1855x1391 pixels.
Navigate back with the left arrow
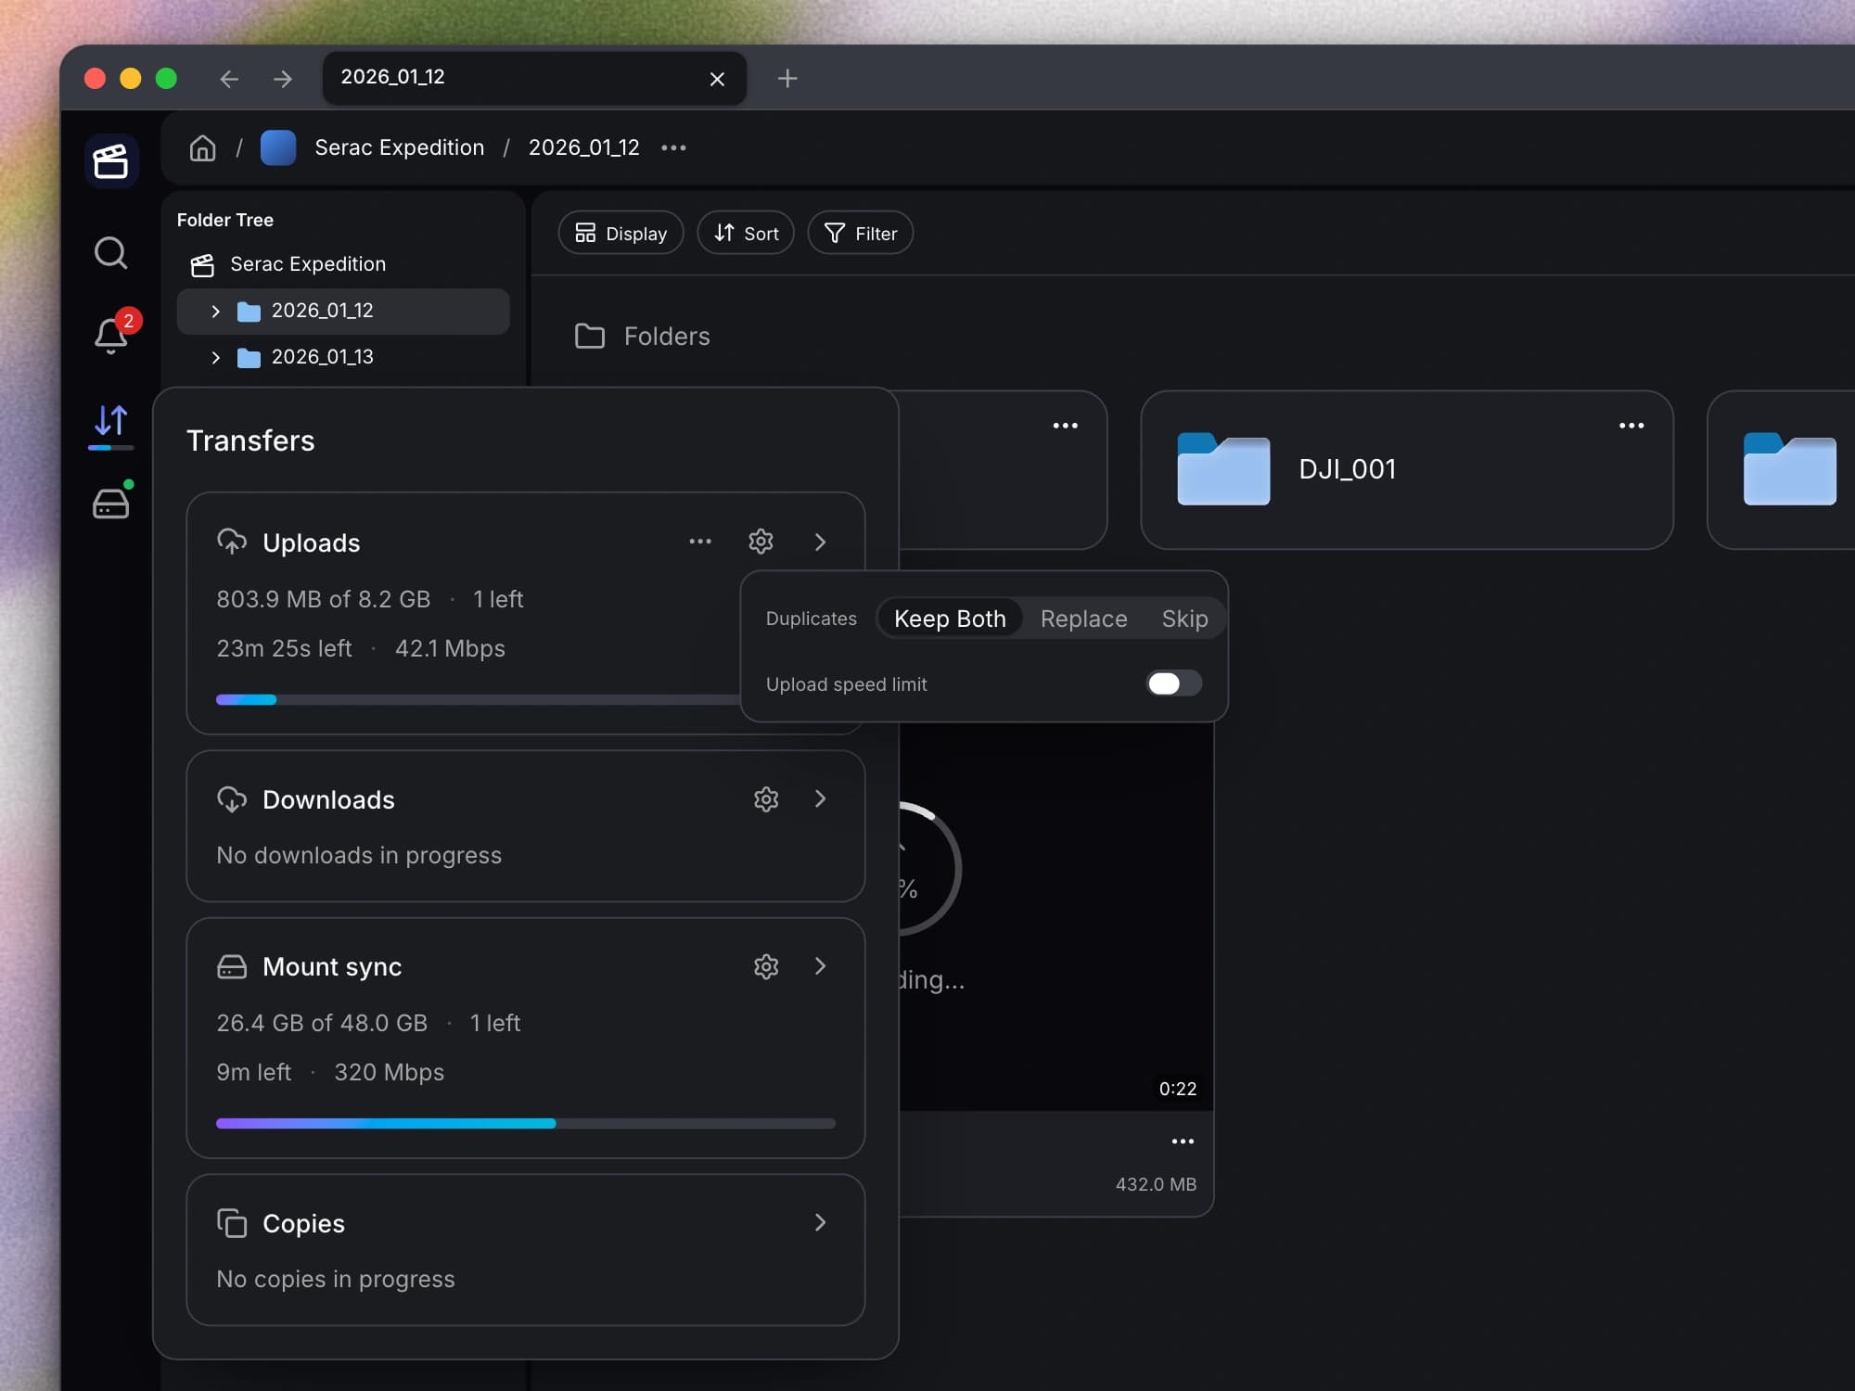tap(229, 79)
